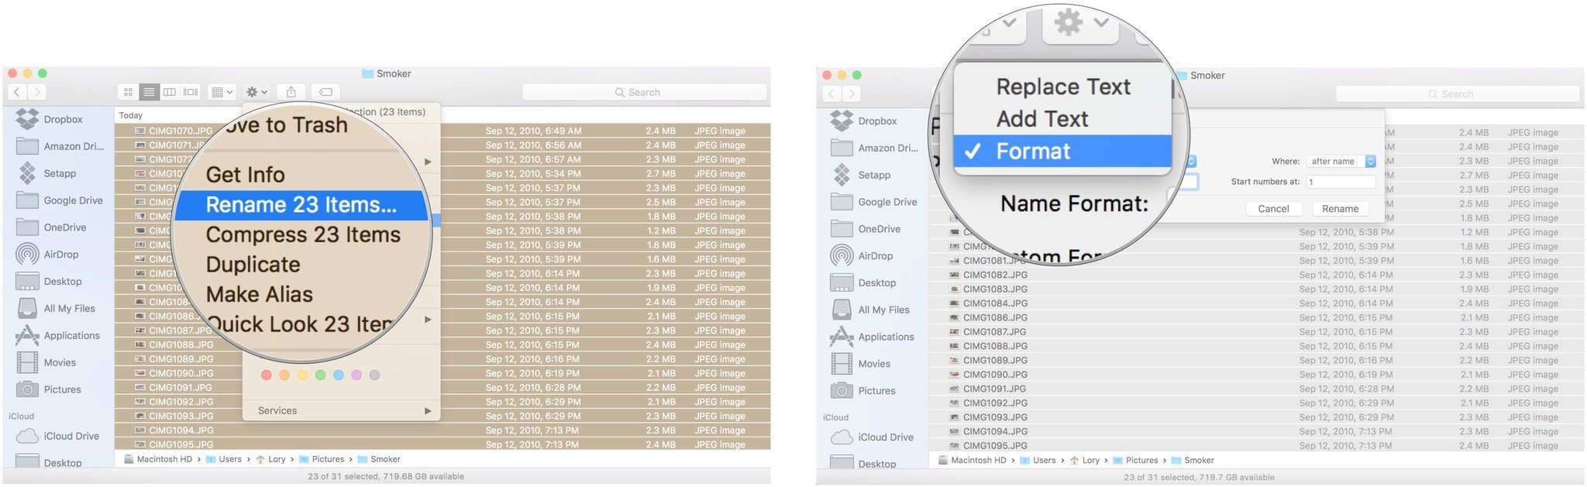Switch left window to icon view

pos(128,92)
